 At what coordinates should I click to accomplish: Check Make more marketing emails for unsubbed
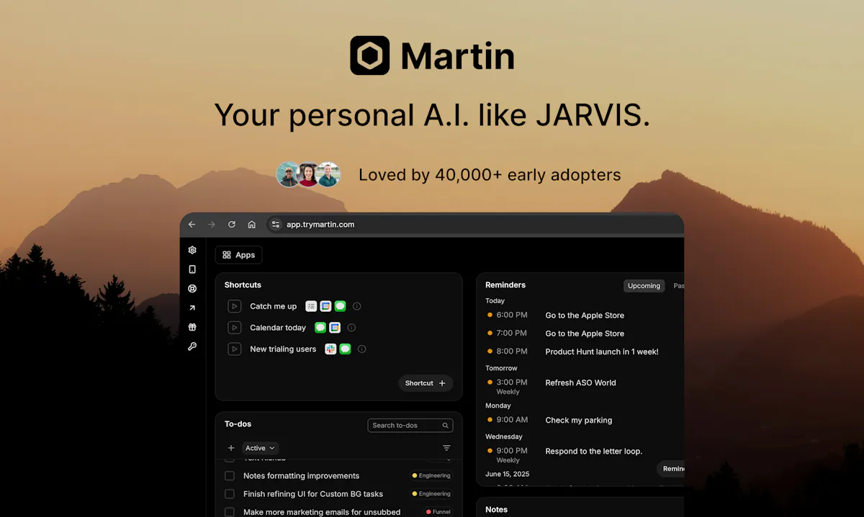click(230, 512)
